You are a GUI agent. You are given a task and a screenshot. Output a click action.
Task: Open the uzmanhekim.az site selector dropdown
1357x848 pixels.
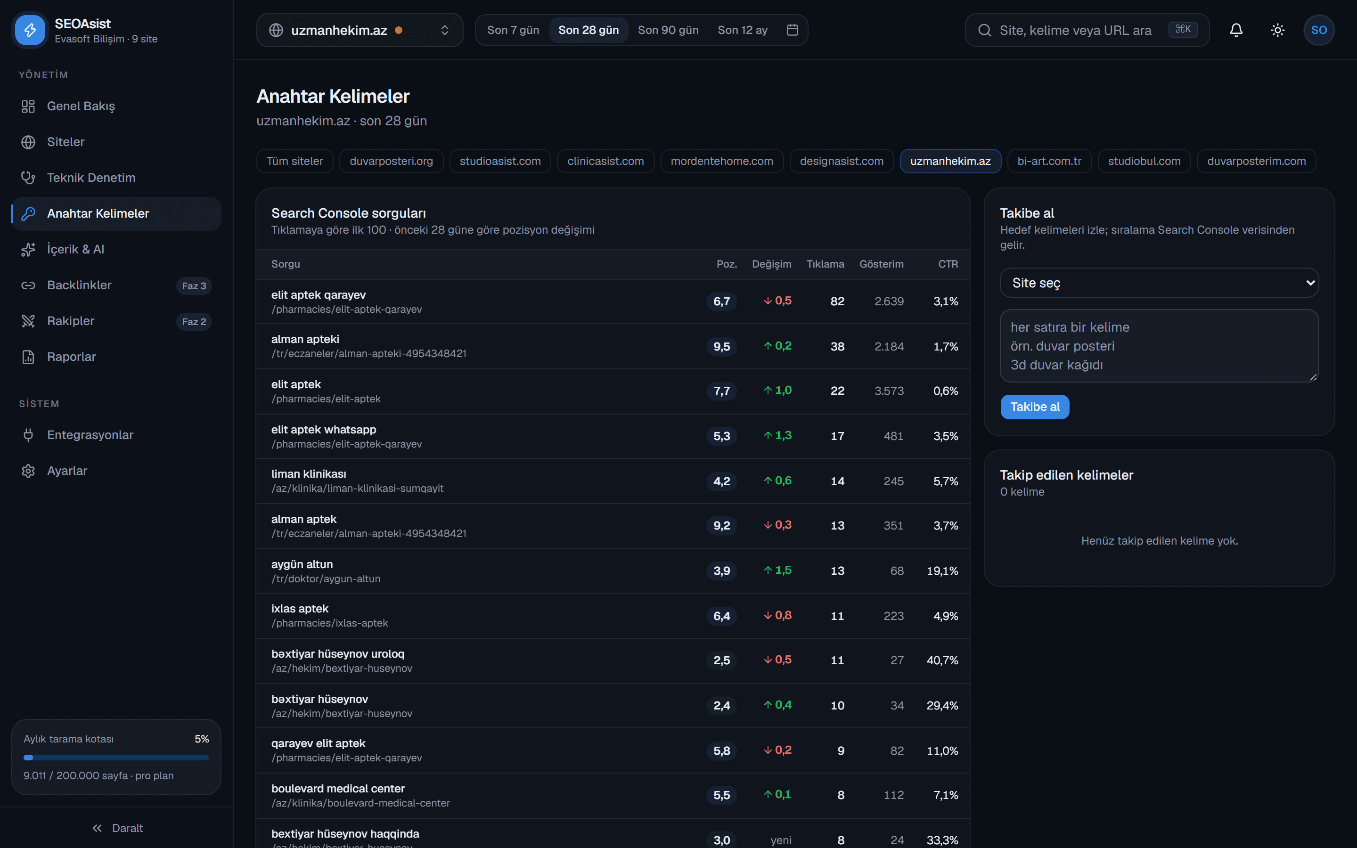coord(360,30)
